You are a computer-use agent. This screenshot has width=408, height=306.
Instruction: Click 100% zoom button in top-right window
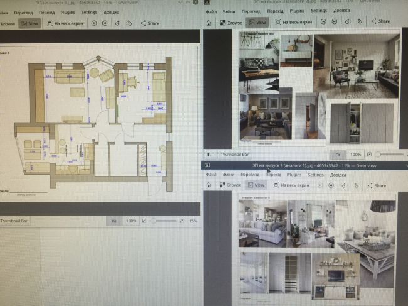(x=355, y=153)
